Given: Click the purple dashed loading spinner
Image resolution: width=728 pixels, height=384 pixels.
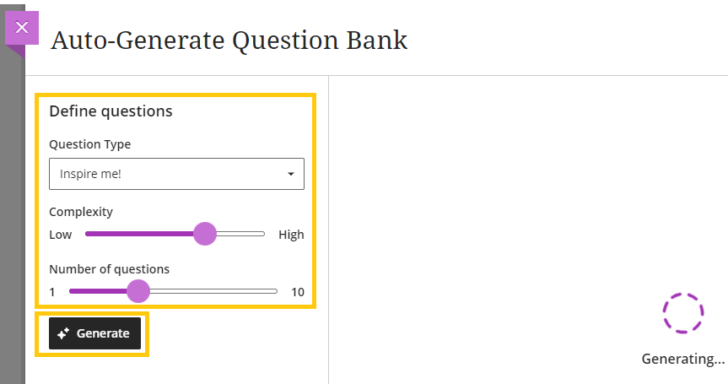Looking at the screenshot, I should click(x=683, y=313).
